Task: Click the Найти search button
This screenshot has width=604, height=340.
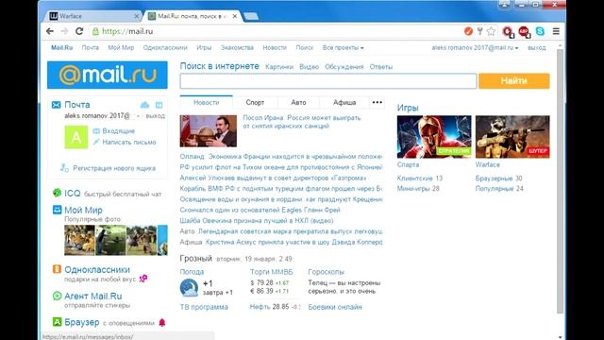Action: pyautogui.click(x=513, y=81)
